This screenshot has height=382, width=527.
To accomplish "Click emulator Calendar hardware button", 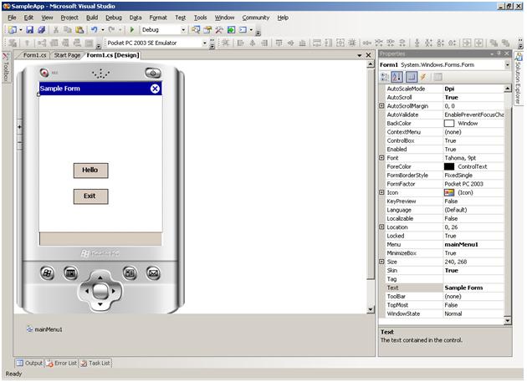I will 70,272.
